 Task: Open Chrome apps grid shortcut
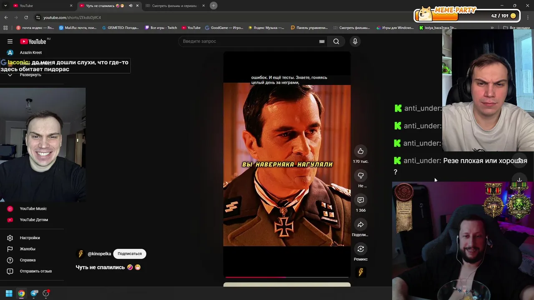tap(5, 28)
